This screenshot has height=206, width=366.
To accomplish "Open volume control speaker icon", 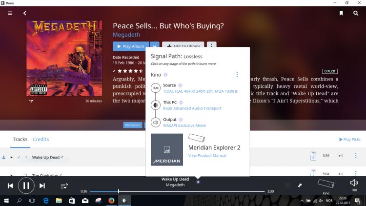I will 354,183.
